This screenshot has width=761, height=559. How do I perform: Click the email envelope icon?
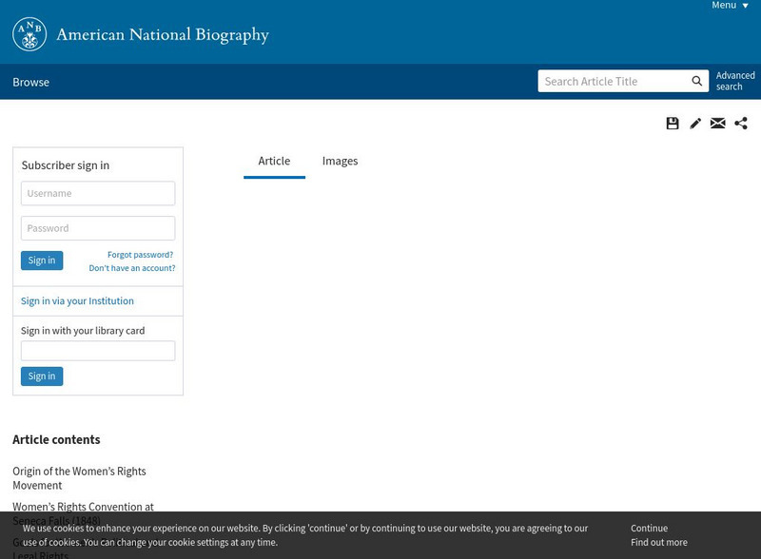[718, 124]
